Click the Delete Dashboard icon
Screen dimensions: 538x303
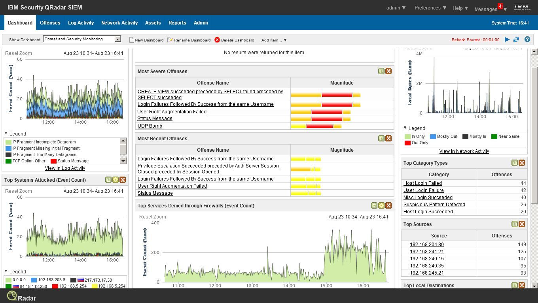point(217,40)
